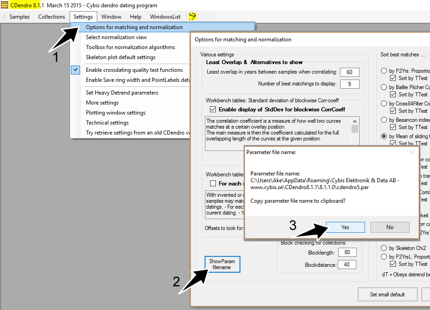Choose Options for matching and normalization
The height and width of the screenshot is (310, 430).
coord(162,27)
